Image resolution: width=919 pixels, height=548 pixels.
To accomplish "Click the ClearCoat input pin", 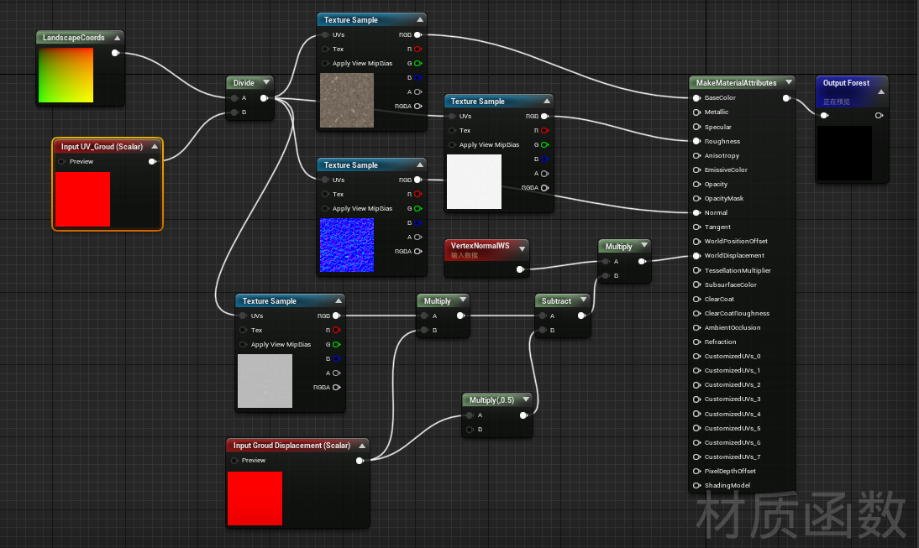I will (x=697, y=299).
